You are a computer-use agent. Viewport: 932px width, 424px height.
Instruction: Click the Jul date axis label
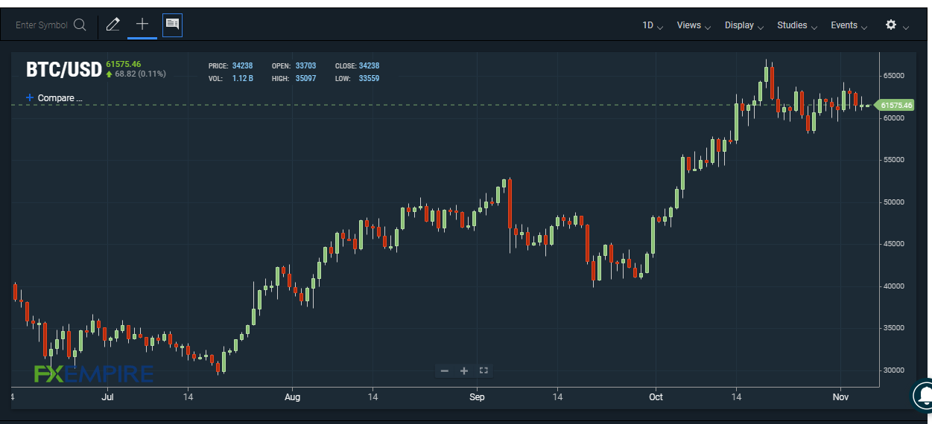[107, 397]
